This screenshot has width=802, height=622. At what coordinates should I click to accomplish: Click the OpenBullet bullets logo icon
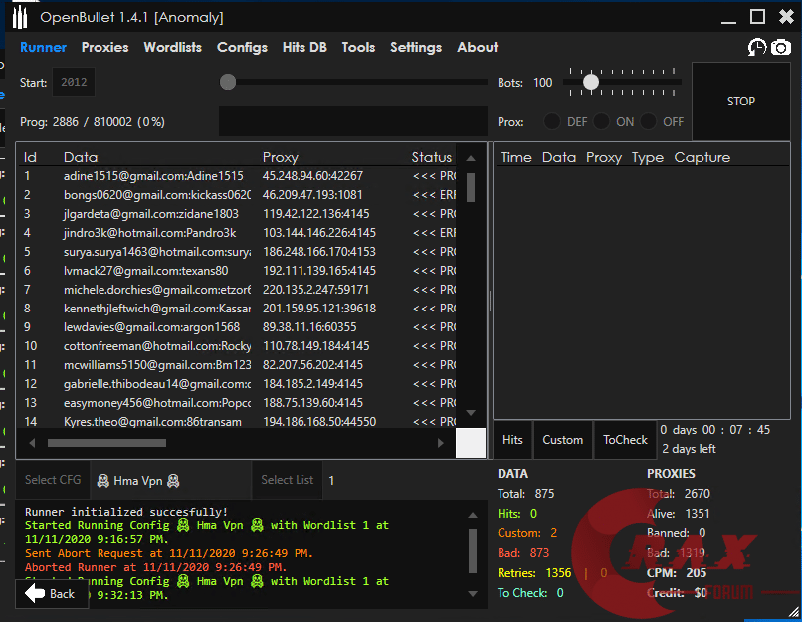[19, 18]
